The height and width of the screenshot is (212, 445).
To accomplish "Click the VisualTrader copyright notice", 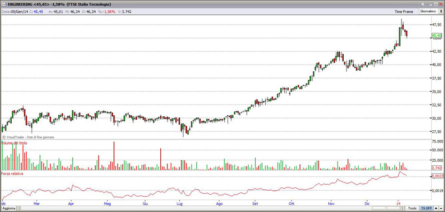I will click(28, 137).
